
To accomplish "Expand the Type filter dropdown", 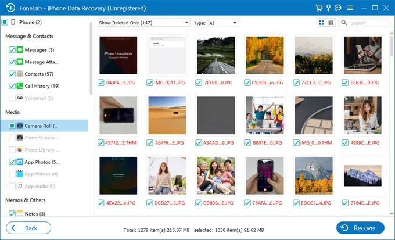I will tap(222, 23).
